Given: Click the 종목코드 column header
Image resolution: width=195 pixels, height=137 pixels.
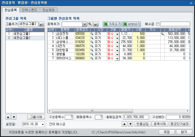Looking at the screenshot, I should 82,30.
